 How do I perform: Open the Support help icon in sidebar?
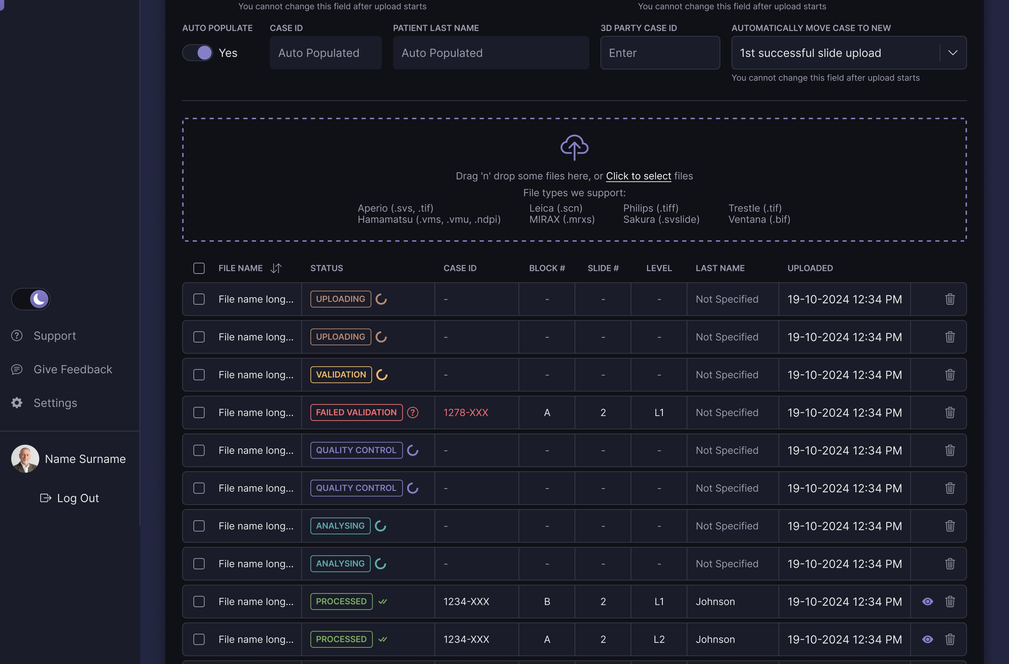17,335
